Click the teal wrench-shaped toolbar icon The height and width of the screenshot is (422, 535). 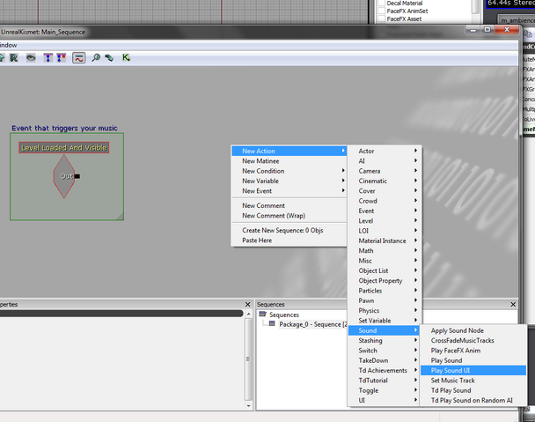(x=109, y=58)
